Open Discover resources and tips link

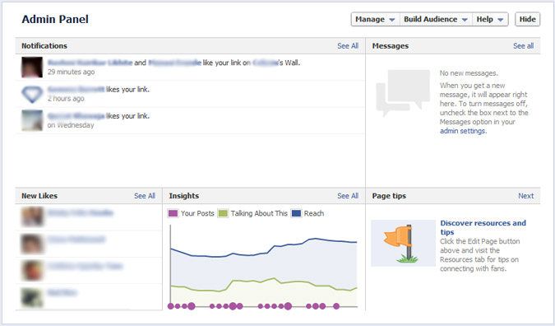coord(483,227)
